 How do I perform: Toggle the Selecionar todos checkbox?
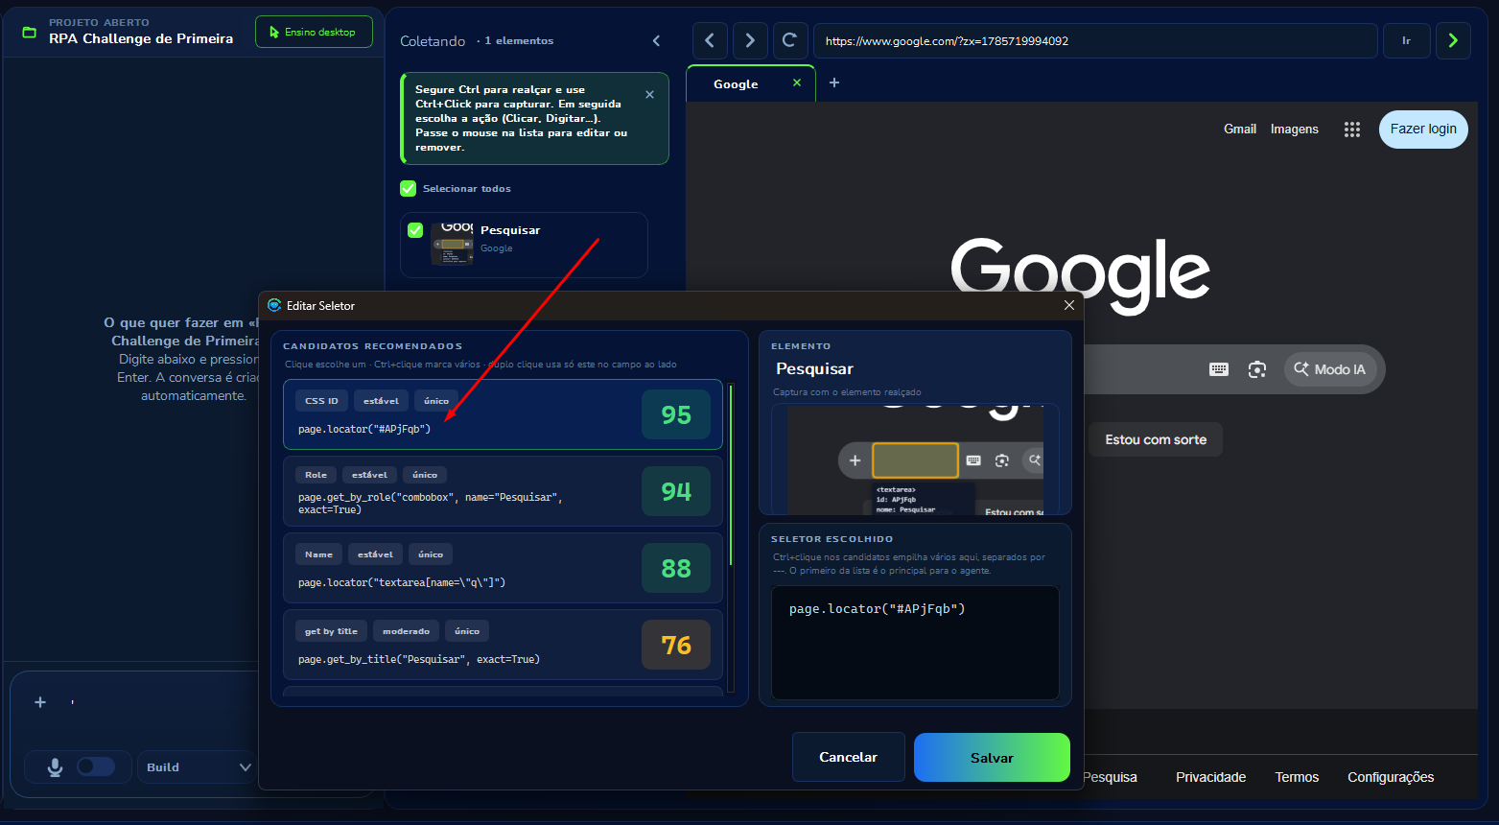(409, 188)
